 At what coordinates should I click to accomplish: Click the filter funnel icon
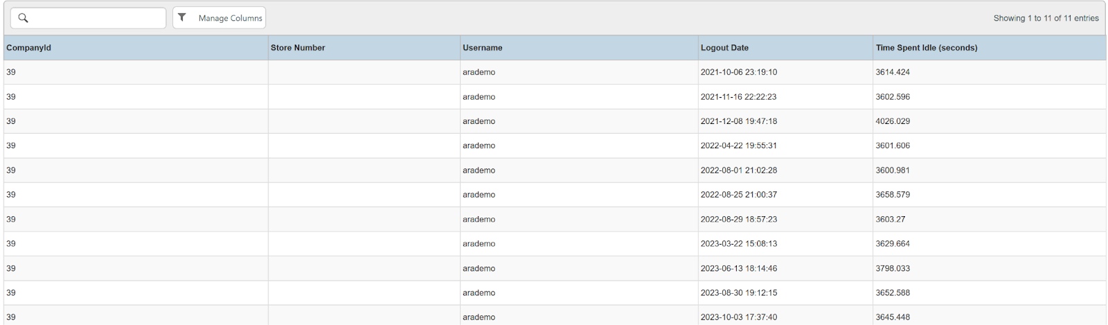182,18
